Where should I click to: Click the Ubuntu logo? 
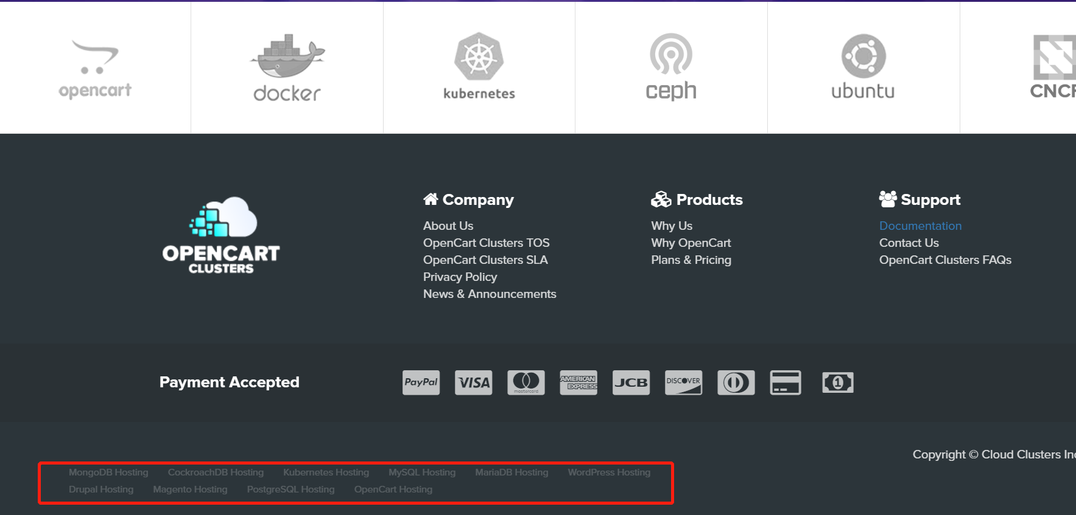[x=863, y=66]
